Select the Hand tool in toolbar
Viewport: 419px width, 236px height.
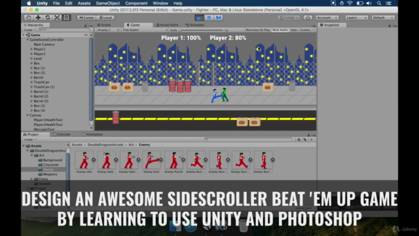29,18
